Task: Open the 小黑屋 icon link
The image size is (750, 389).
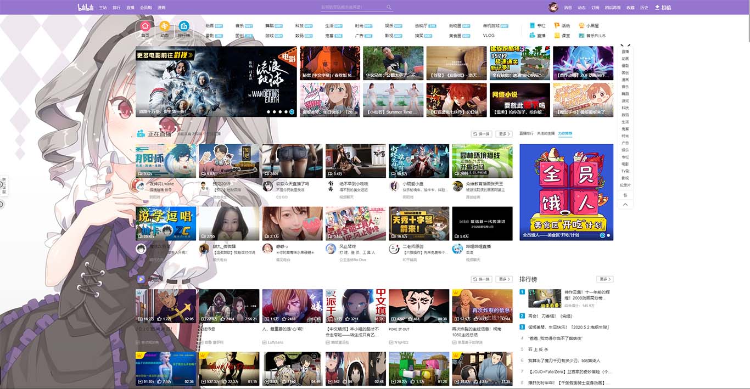Action: tap(581, 26)
